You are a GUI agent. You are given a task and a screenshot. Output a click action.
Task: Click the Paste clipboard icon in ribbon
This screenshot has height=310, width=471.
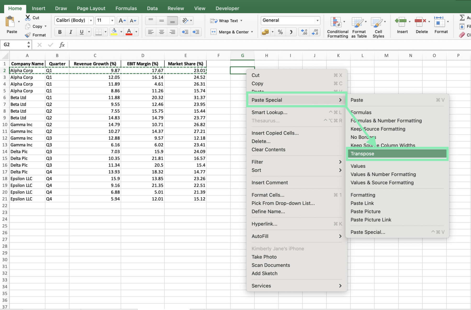10,21
